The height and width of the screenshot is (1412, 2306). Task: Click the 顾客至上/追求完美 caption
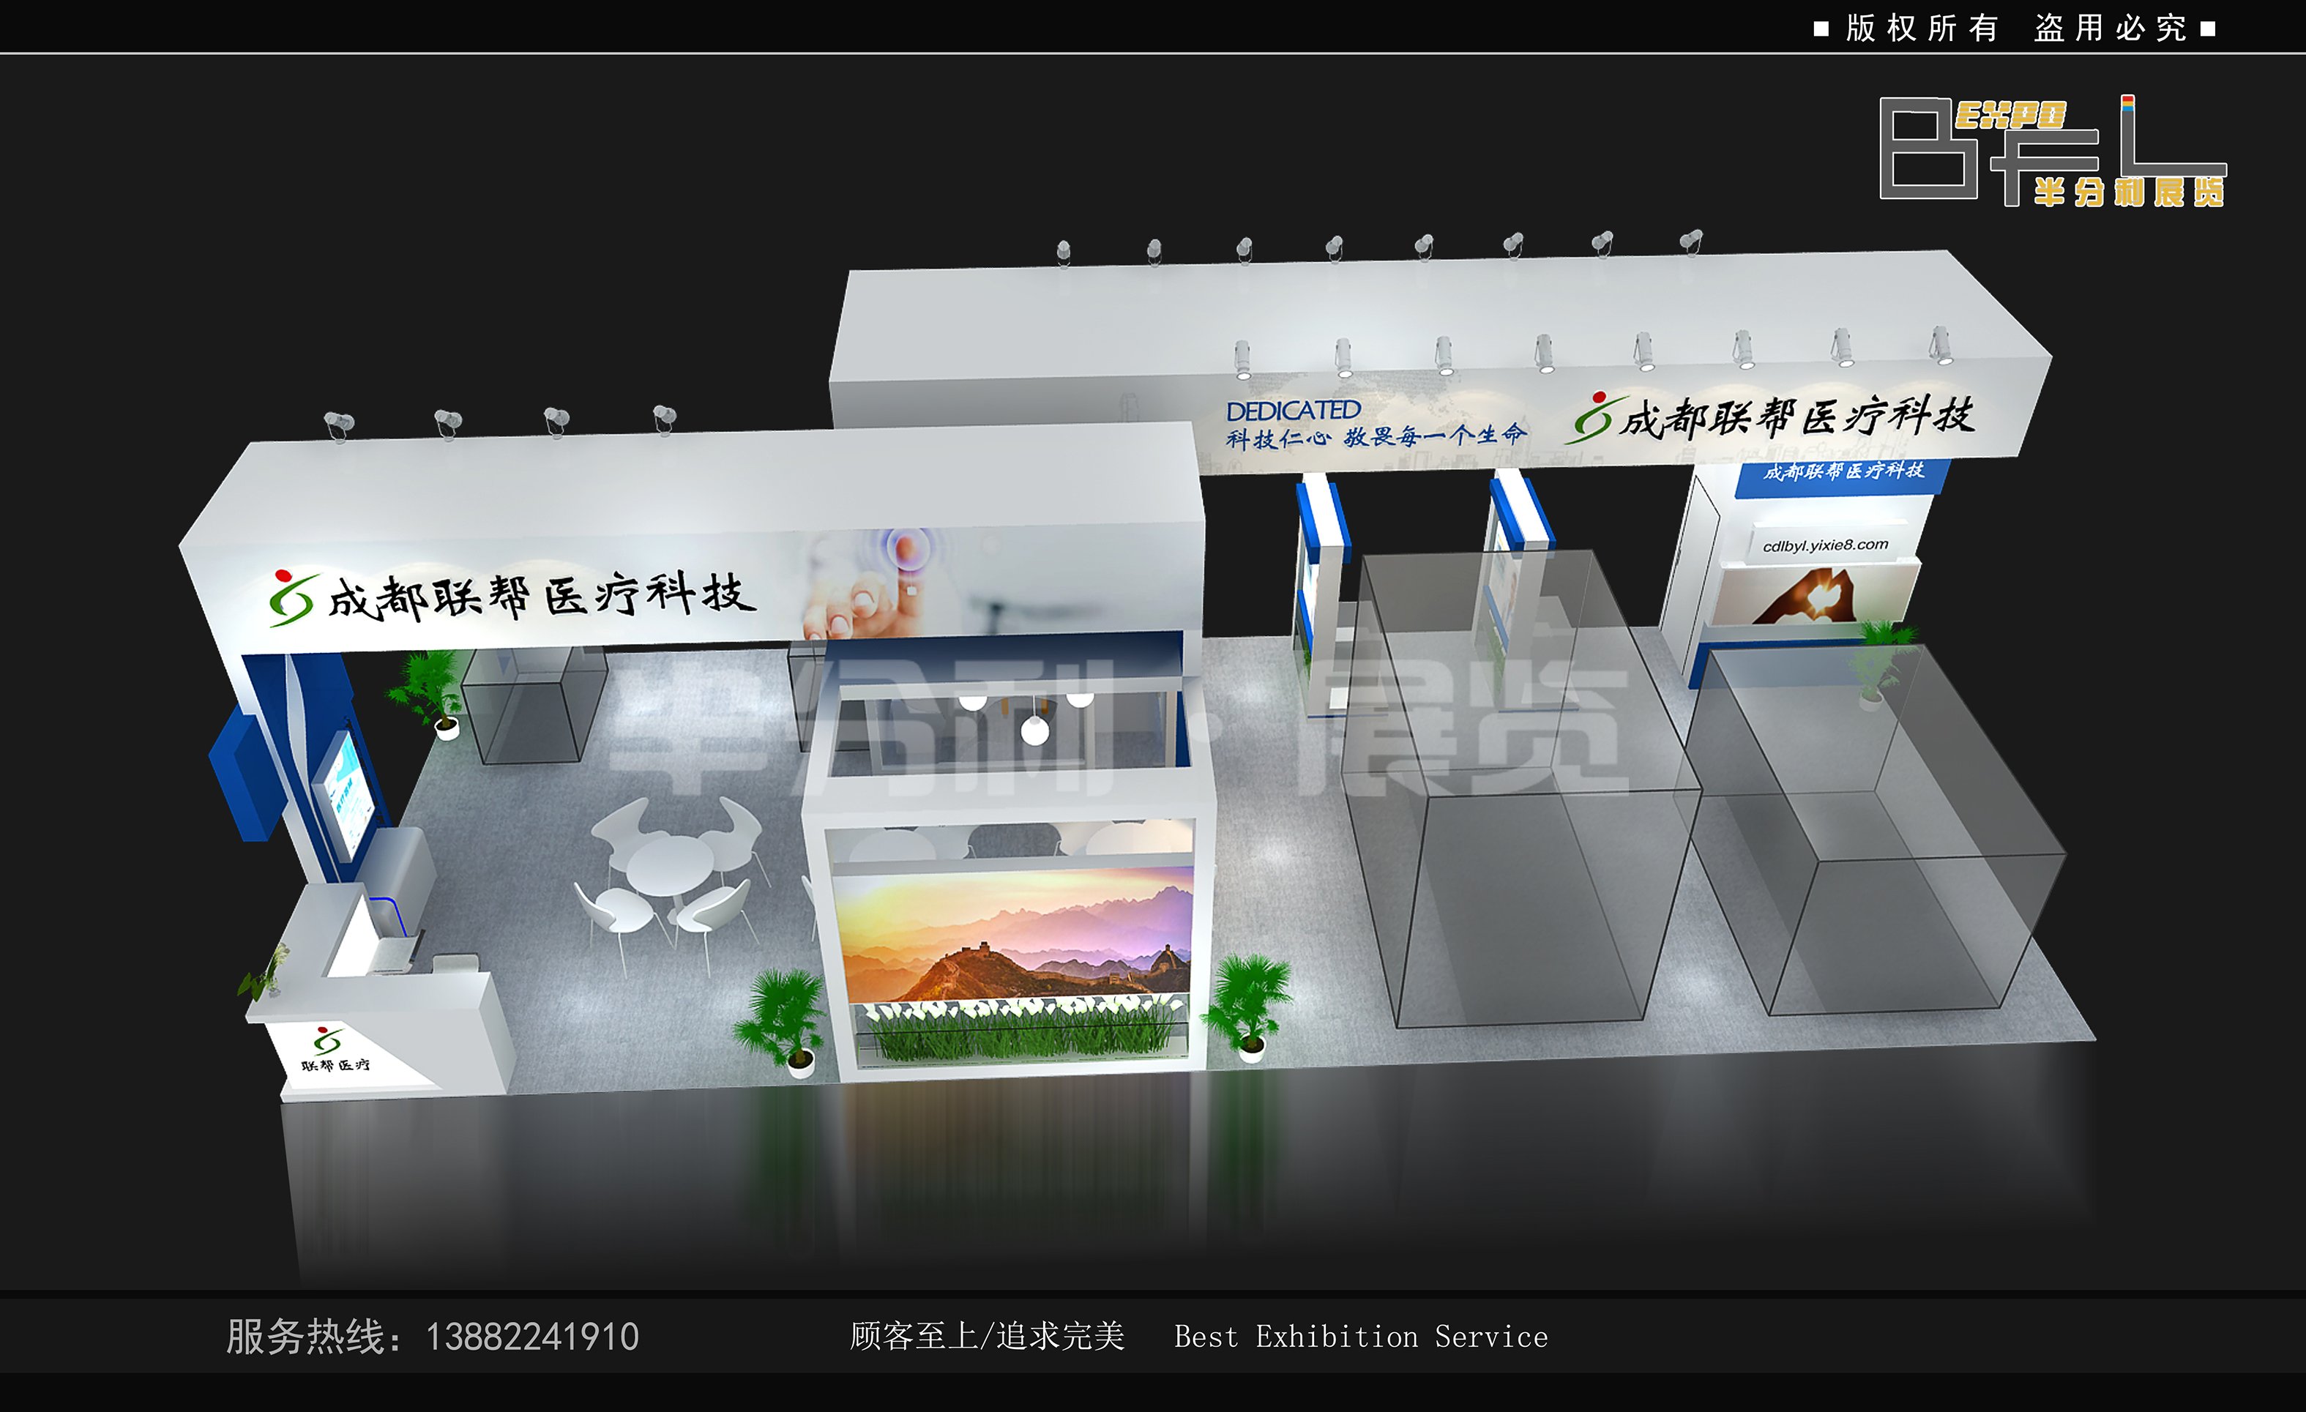(x=986, y=1336)
